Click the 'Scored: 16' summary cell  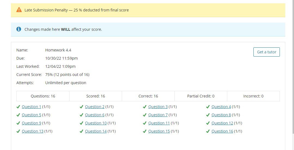(x=96, y=96)
